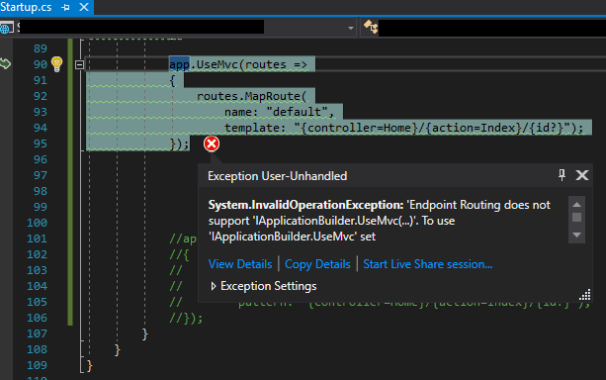Click the class icon in type dropdown
Viewport: 606px width, 380px height.
(371, 27)
